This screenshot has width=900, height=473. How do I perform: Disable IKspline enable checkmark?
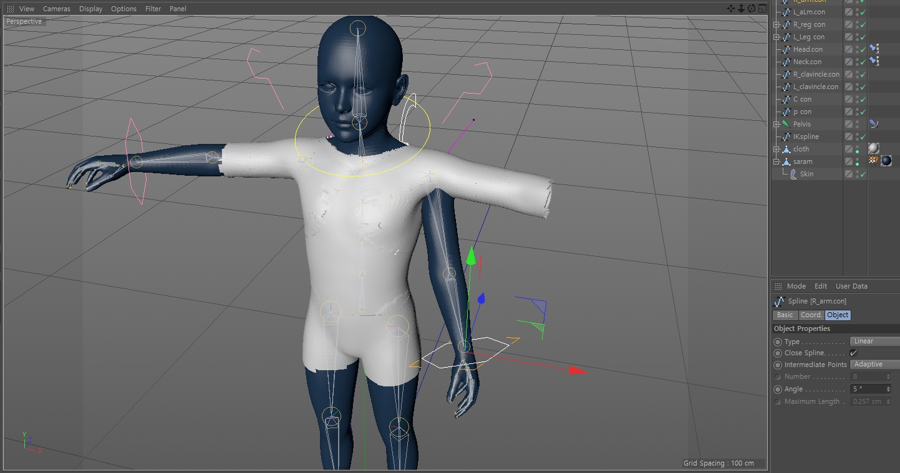tap(863, 136)
